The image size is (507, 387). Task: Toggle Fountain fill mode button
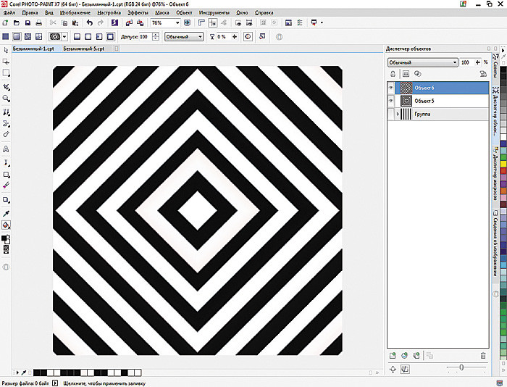pos(17,36)
